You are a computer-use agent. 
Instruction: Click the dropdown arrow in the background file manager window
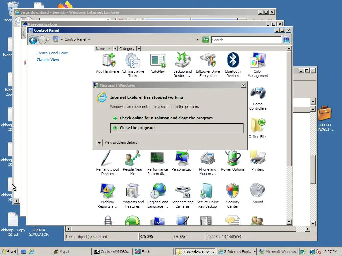tap(313, 101)
